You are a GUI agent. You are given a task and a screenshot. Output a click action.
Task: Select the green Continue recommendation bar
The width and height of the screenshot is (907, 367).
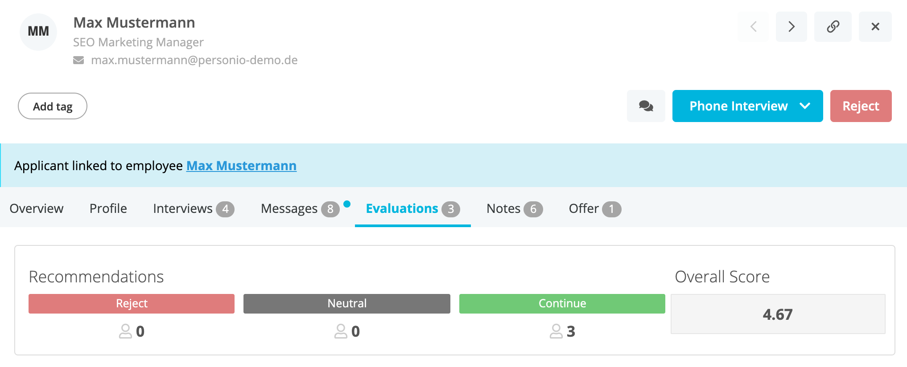tap(562, 303)
